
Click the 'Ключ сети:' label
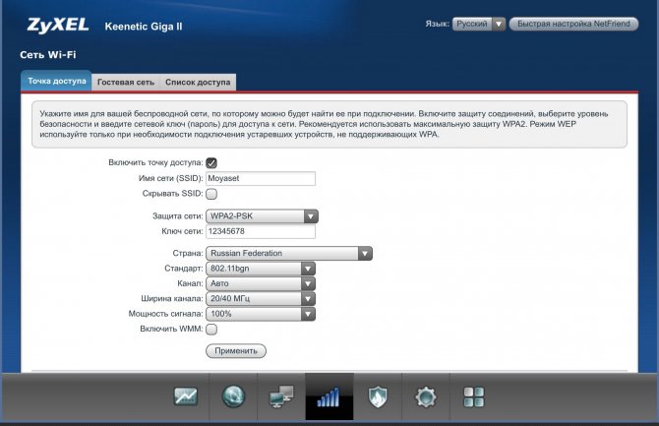click(x=182, y=231)
